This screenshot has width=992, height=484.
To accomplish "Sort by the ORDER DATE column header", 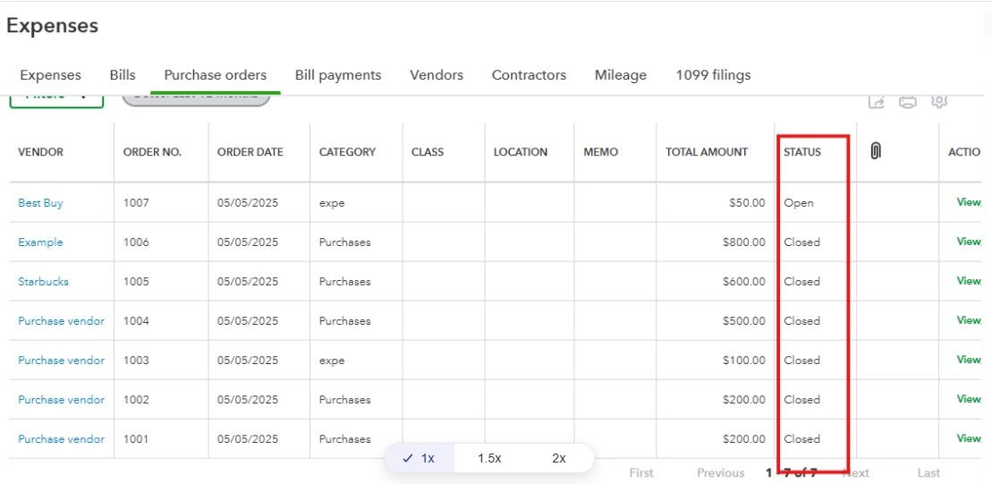I will click(250, 152).
